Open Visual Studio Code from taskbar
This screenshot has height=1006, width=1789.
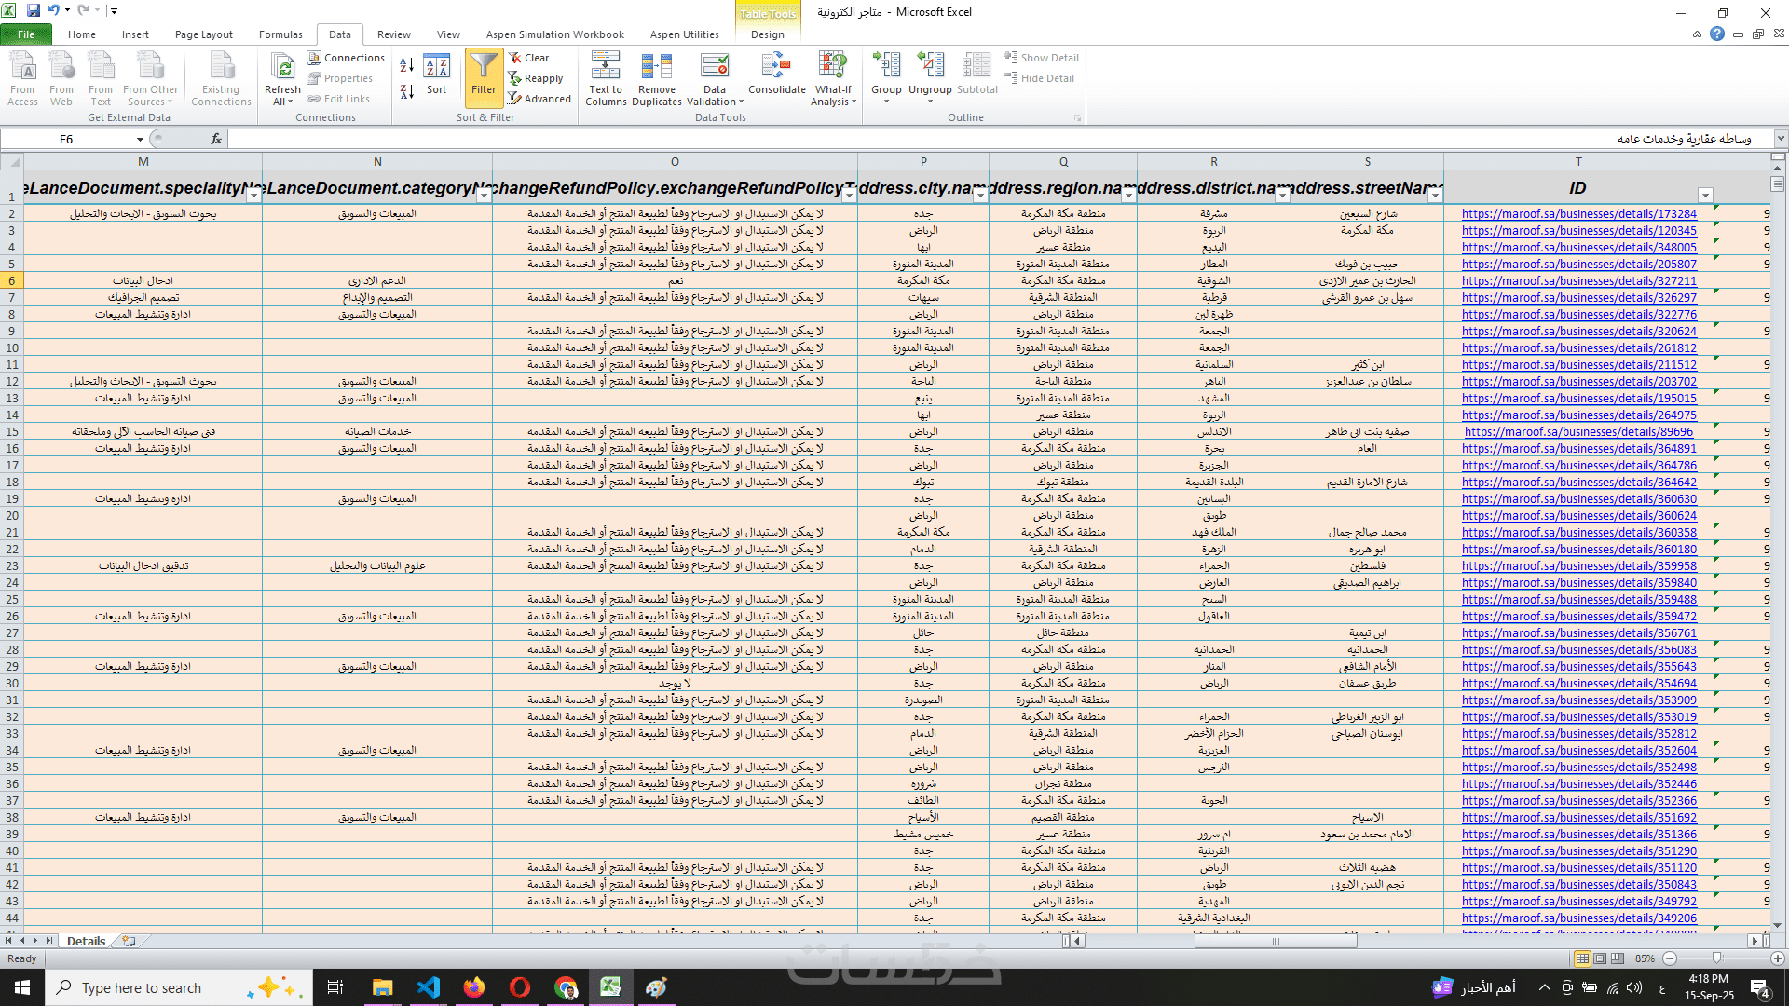(429, 987)
